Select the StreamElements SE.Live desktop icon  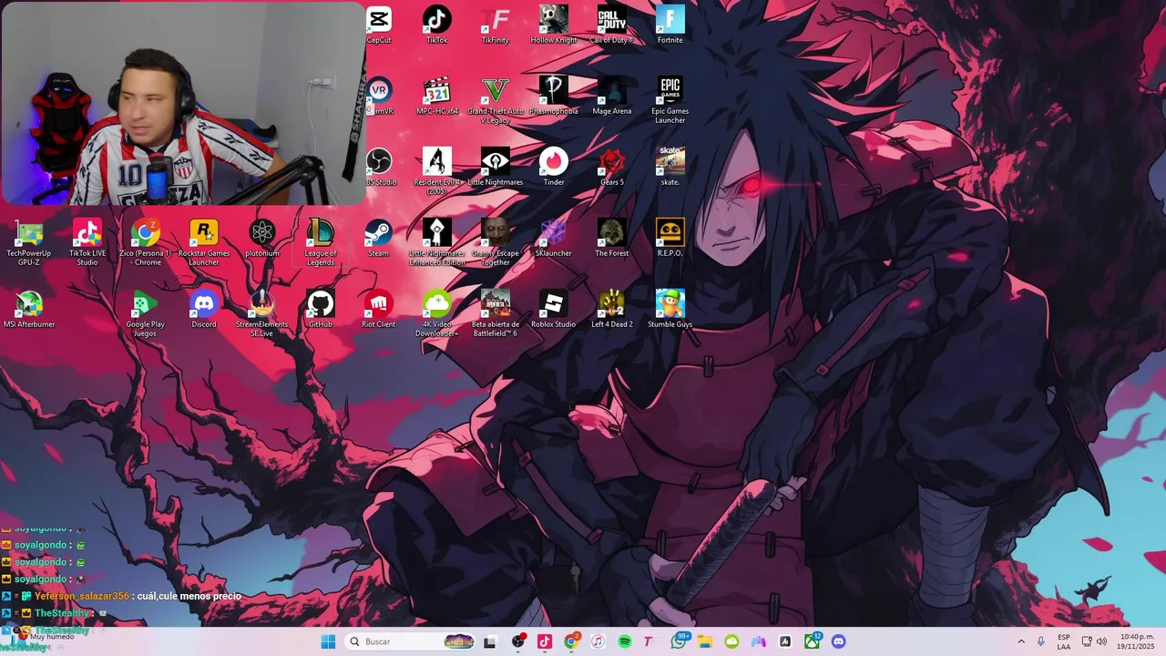click(262, 313)
